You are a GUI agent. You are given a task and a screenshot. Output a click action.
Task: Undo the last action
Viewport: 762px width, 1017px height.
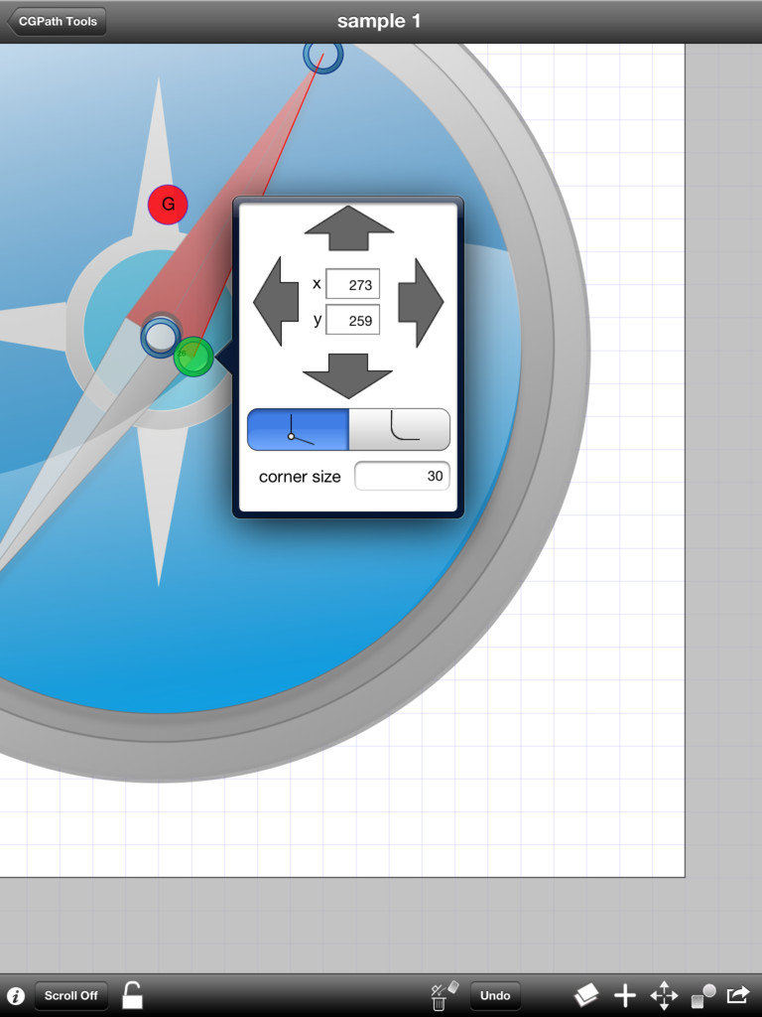[495, 995]
